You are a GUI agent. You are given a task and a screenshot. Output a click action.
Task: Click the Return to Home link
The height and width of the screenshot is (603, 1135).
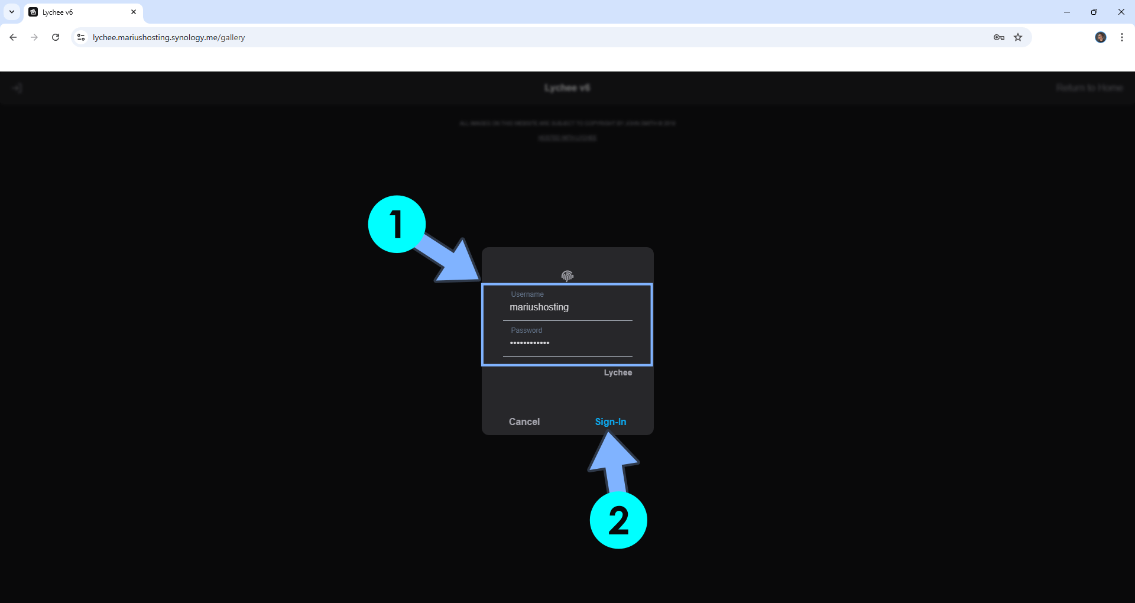point(1089,88)
